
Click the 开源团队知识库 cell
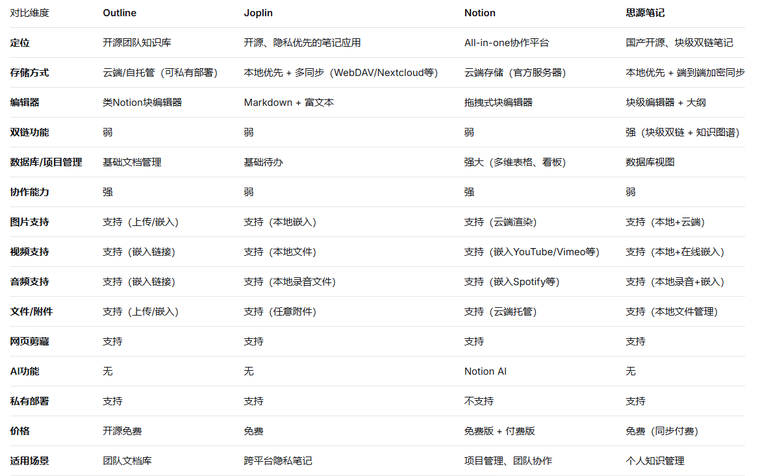click(136, 43)
